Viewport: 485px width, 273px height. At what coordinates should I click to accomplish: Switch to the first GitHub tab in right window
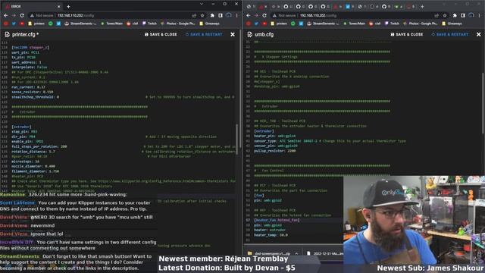click(x=288, y=6)
